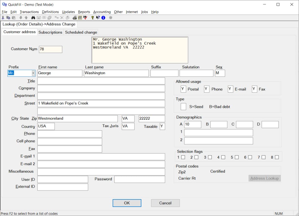Switch to the Subscriptions tab
This screenshot has width=299, height=216.
[x=50, y=32]
